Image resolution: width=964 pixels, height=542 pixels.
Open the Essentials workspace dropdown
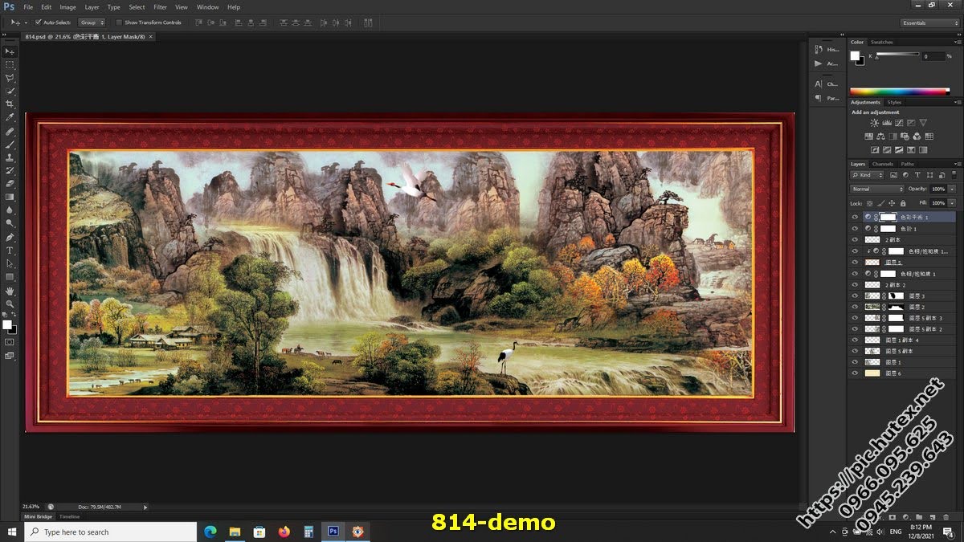point(929,22)
